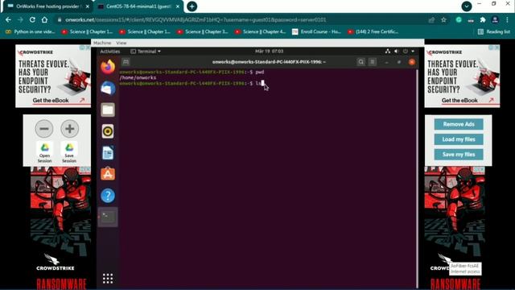Expand the Terminal app menu

point(146,52)
